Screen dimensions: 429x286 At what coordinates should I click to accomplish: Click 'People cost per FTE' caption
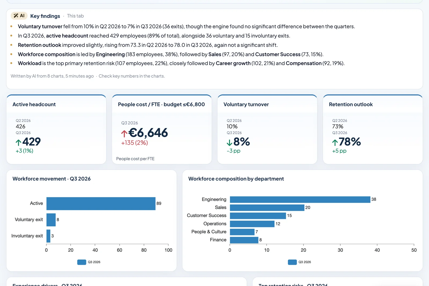[x=135, y=159]
